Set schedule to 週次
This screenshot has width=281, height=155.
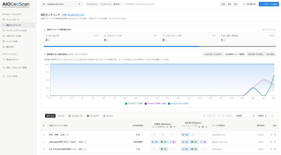coord(236,4)
